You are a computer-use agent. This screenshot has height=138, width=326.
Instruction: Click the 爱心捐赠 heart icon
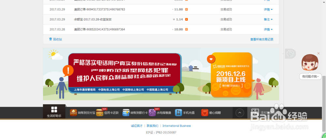point(205,113)
